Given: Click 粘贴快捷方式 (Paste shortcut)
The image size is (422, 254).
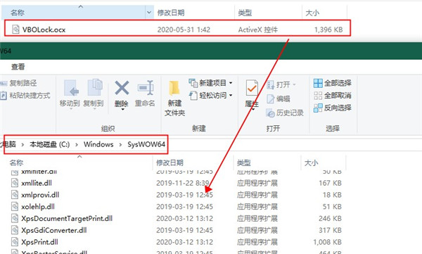Looking at the screenshot, I should 25,96.
